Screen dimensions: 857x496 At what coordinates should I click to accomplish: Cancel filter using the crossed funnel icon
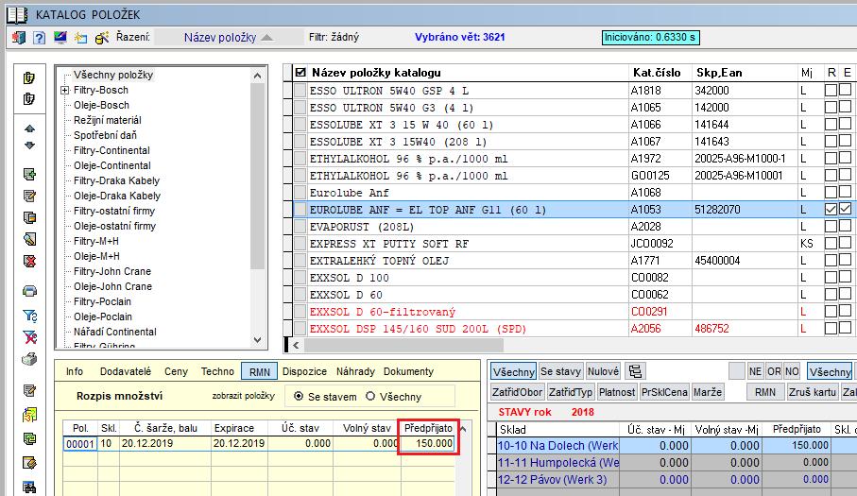pyautogui.click(x=29, y=337)
